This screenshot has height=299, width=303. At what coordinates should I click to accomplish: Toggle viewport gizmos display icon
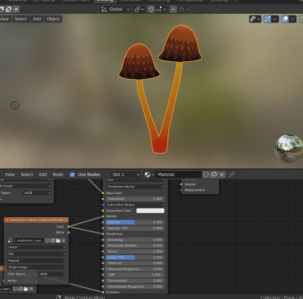click(x=267, y=19)
